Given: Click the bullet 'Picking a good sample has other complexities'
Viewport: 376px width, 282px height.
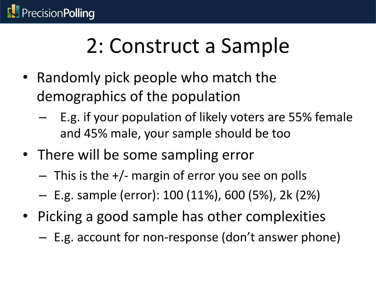Looking at the screenshot, I should coord(181,217).
